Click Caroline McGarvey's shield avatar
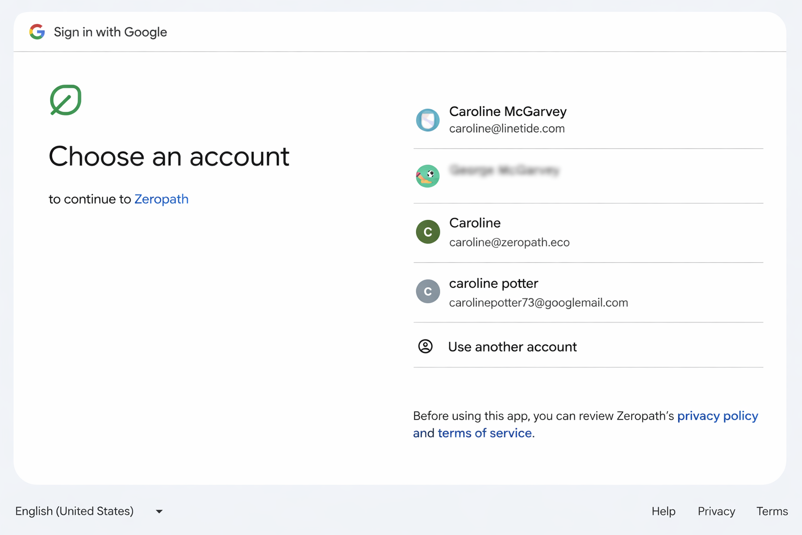Screen dimensions: 802x535 click(428, 120)
